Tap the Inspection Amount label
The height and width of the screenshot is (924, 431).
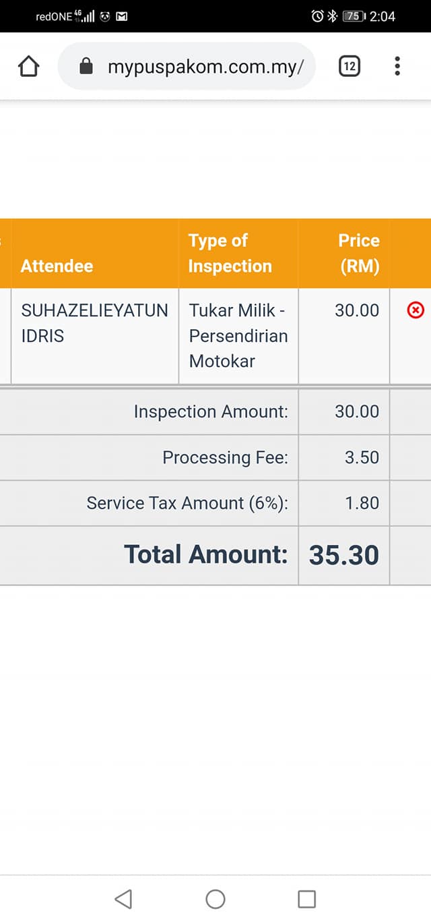(x=211, y=411)
